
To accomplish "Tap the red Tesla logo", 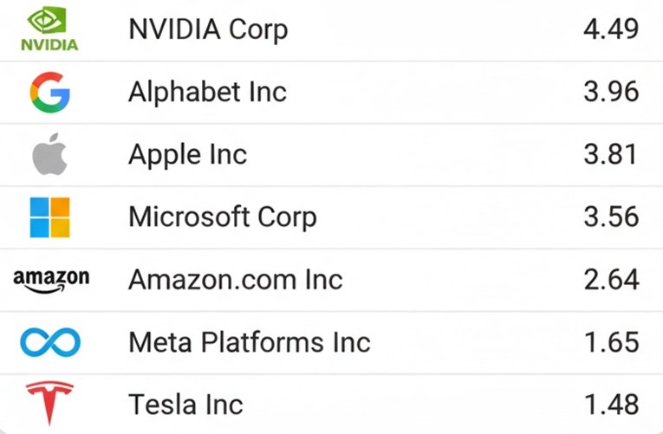I will [x=49, y=404].
